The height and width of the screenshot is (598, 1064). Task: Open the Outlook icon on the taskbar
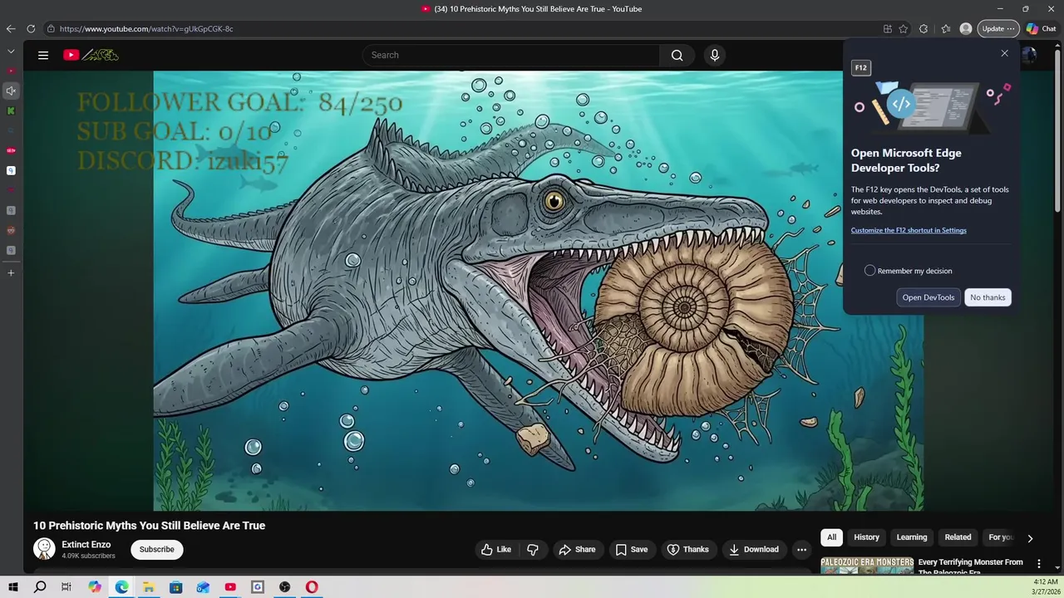(203, 587)
